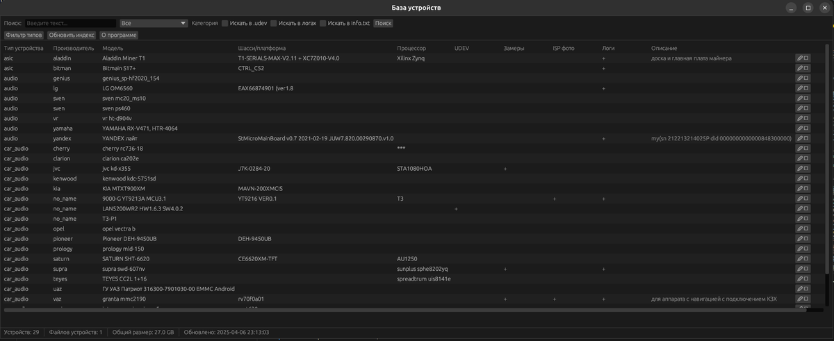Click 'EAX66874901 (ver1.8' chassis cell
The width and height of the screenshot is (834, 341).
265,88
